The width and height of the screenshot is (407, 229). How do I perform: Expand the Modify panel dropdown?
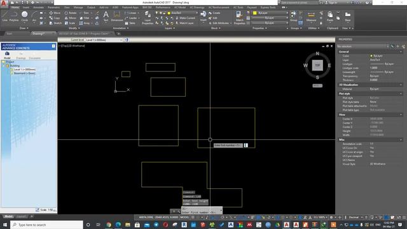(74, 28)
